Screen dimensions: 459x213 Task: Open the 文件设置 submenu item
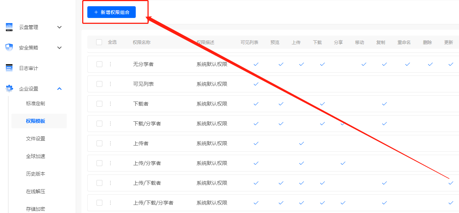point(36,139)
